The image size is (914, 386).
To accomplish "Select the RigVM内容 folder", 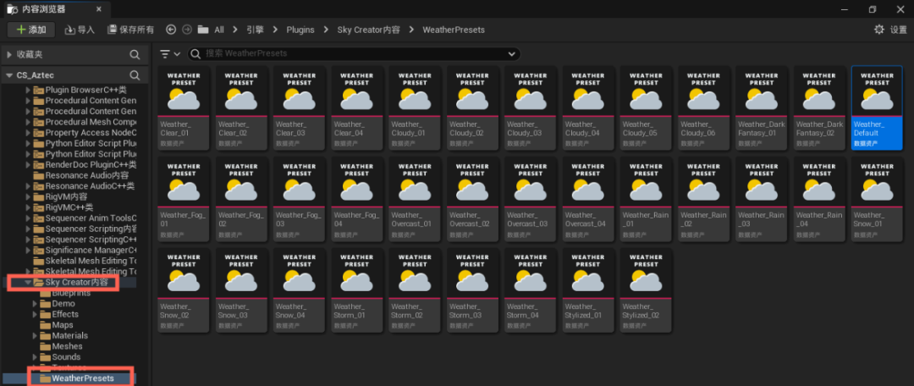I will coord(60,196).
